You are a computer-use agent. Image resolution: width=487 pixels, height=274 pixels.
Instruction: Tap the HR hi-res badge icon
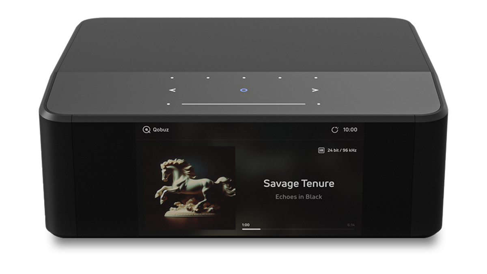(321, 150)
